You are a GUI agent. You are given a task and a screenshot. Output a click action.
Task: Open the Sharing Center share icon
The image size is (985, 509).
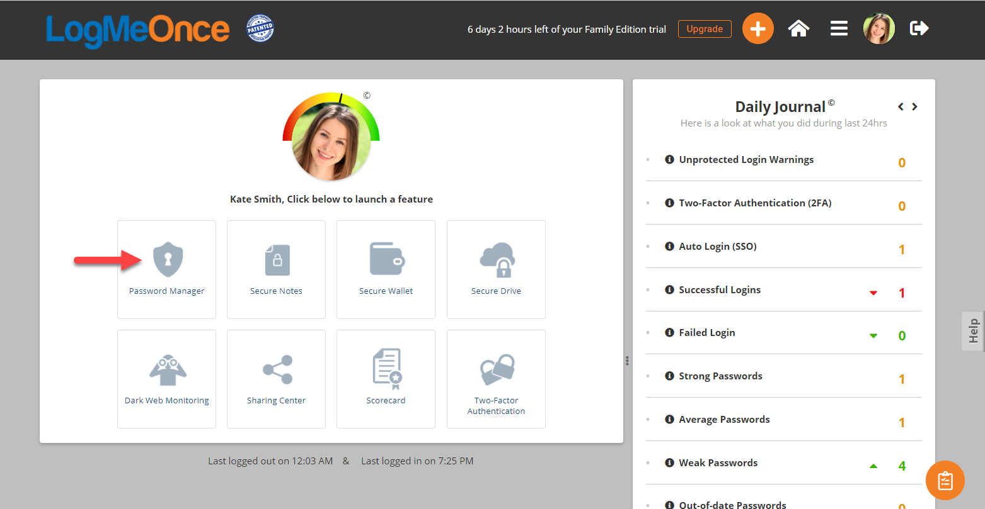[x=277, y=370]
